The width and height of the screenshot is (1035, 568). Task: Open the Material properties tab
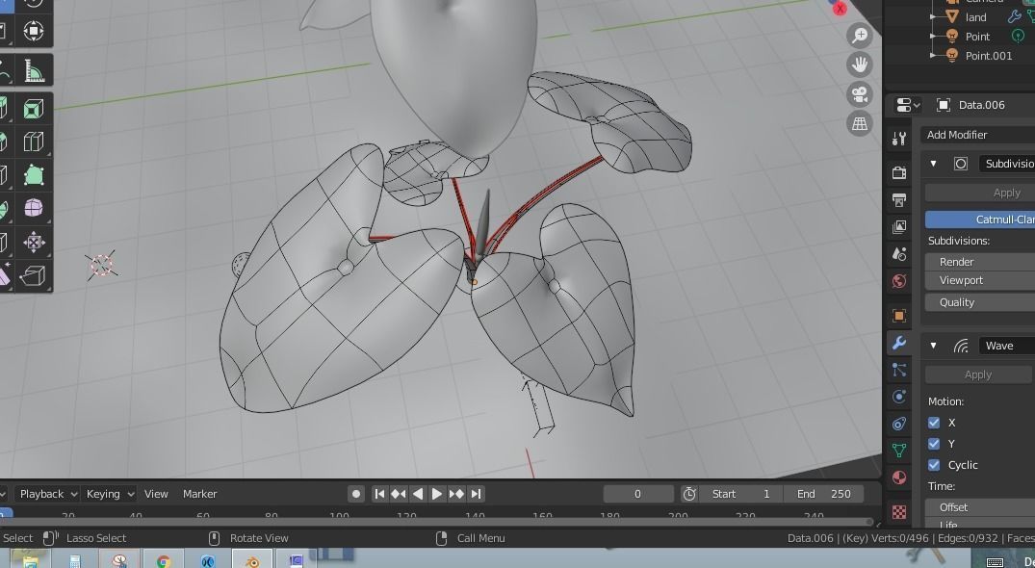(899, 478)
